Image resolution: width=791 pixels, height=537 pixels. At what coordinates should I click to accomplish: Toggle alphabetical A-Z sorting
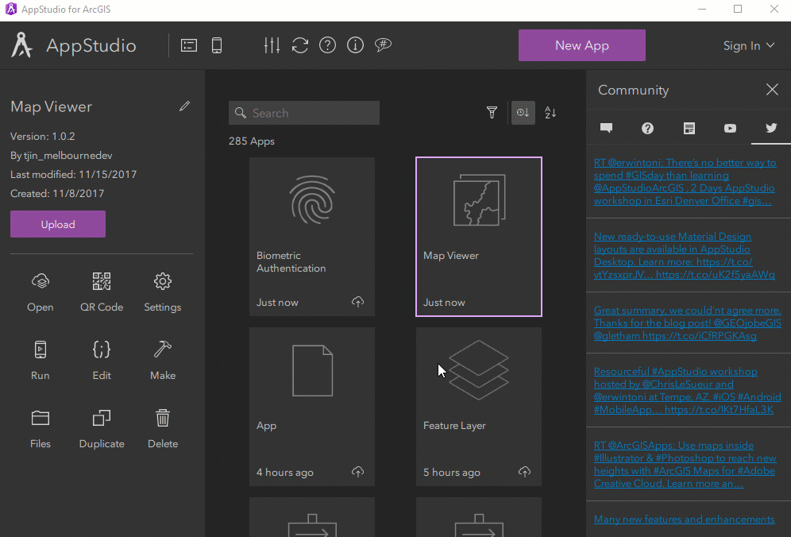pyautogui.click(x=550, y=113)
